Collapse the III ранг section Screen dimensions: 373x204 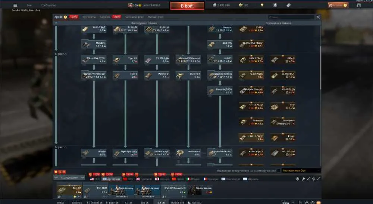click(x=61, y=54)
